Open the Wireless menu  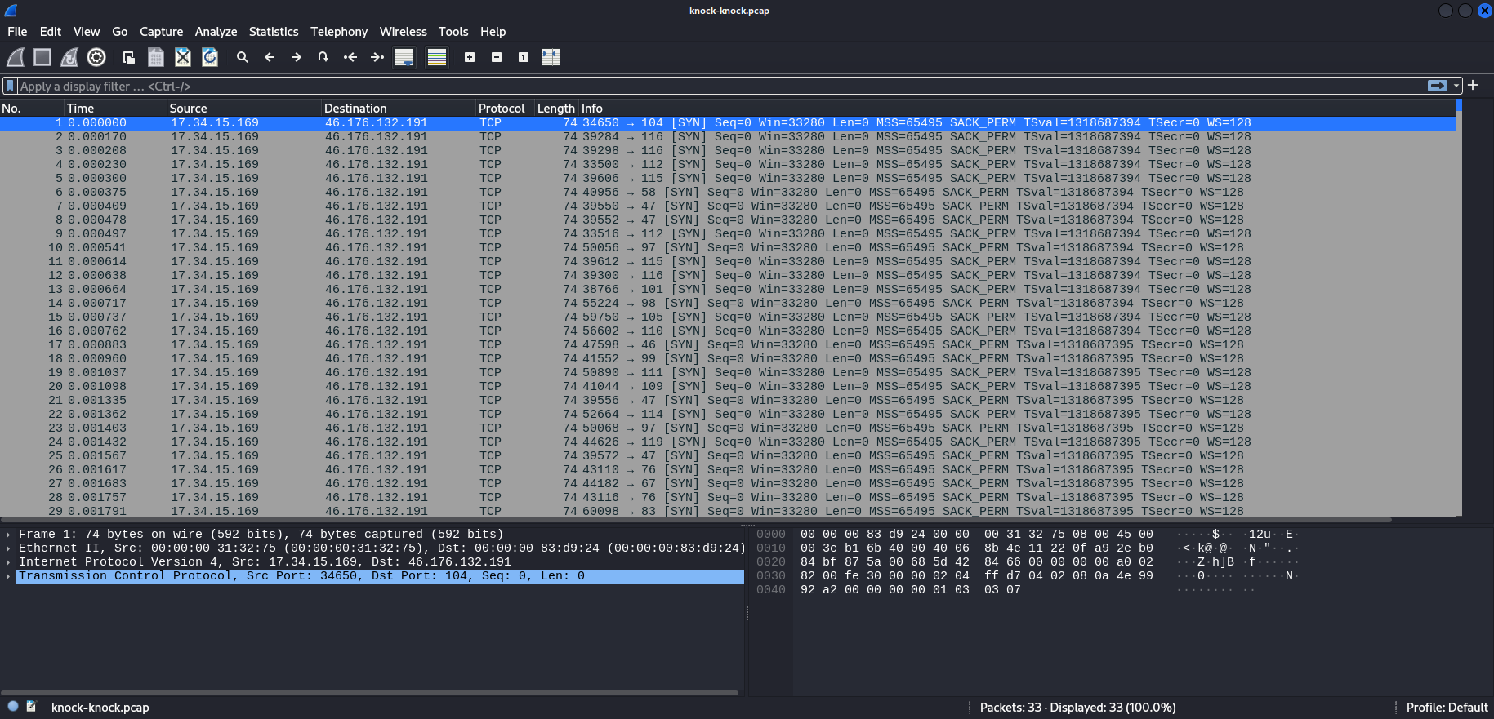click(403, 32)
